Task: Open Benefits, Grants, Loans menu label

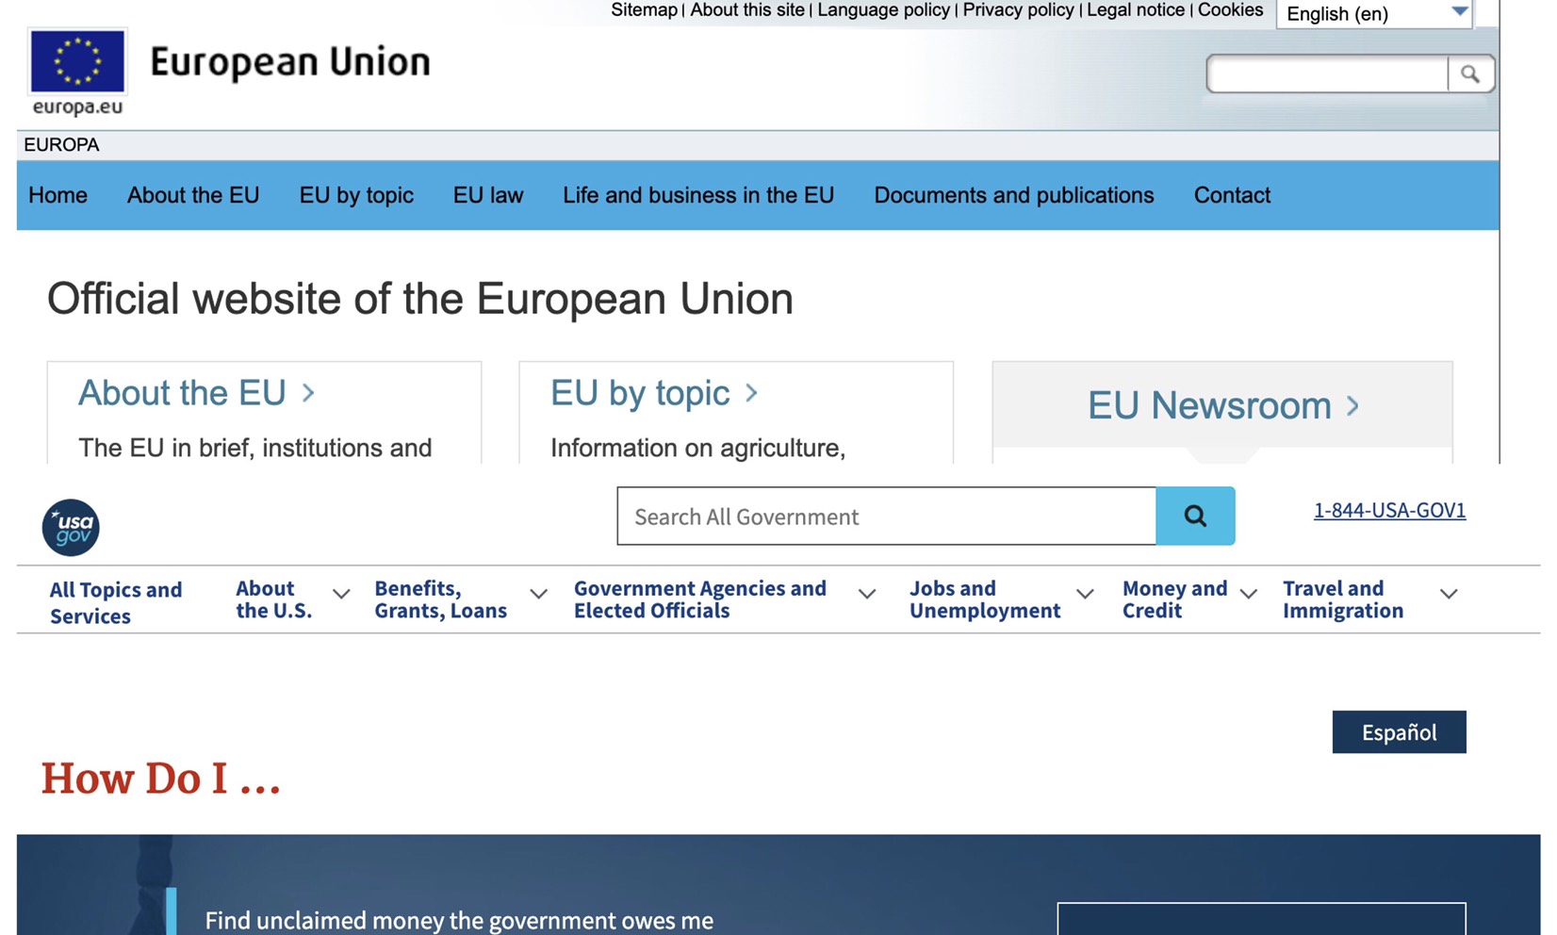Action: 440,599
